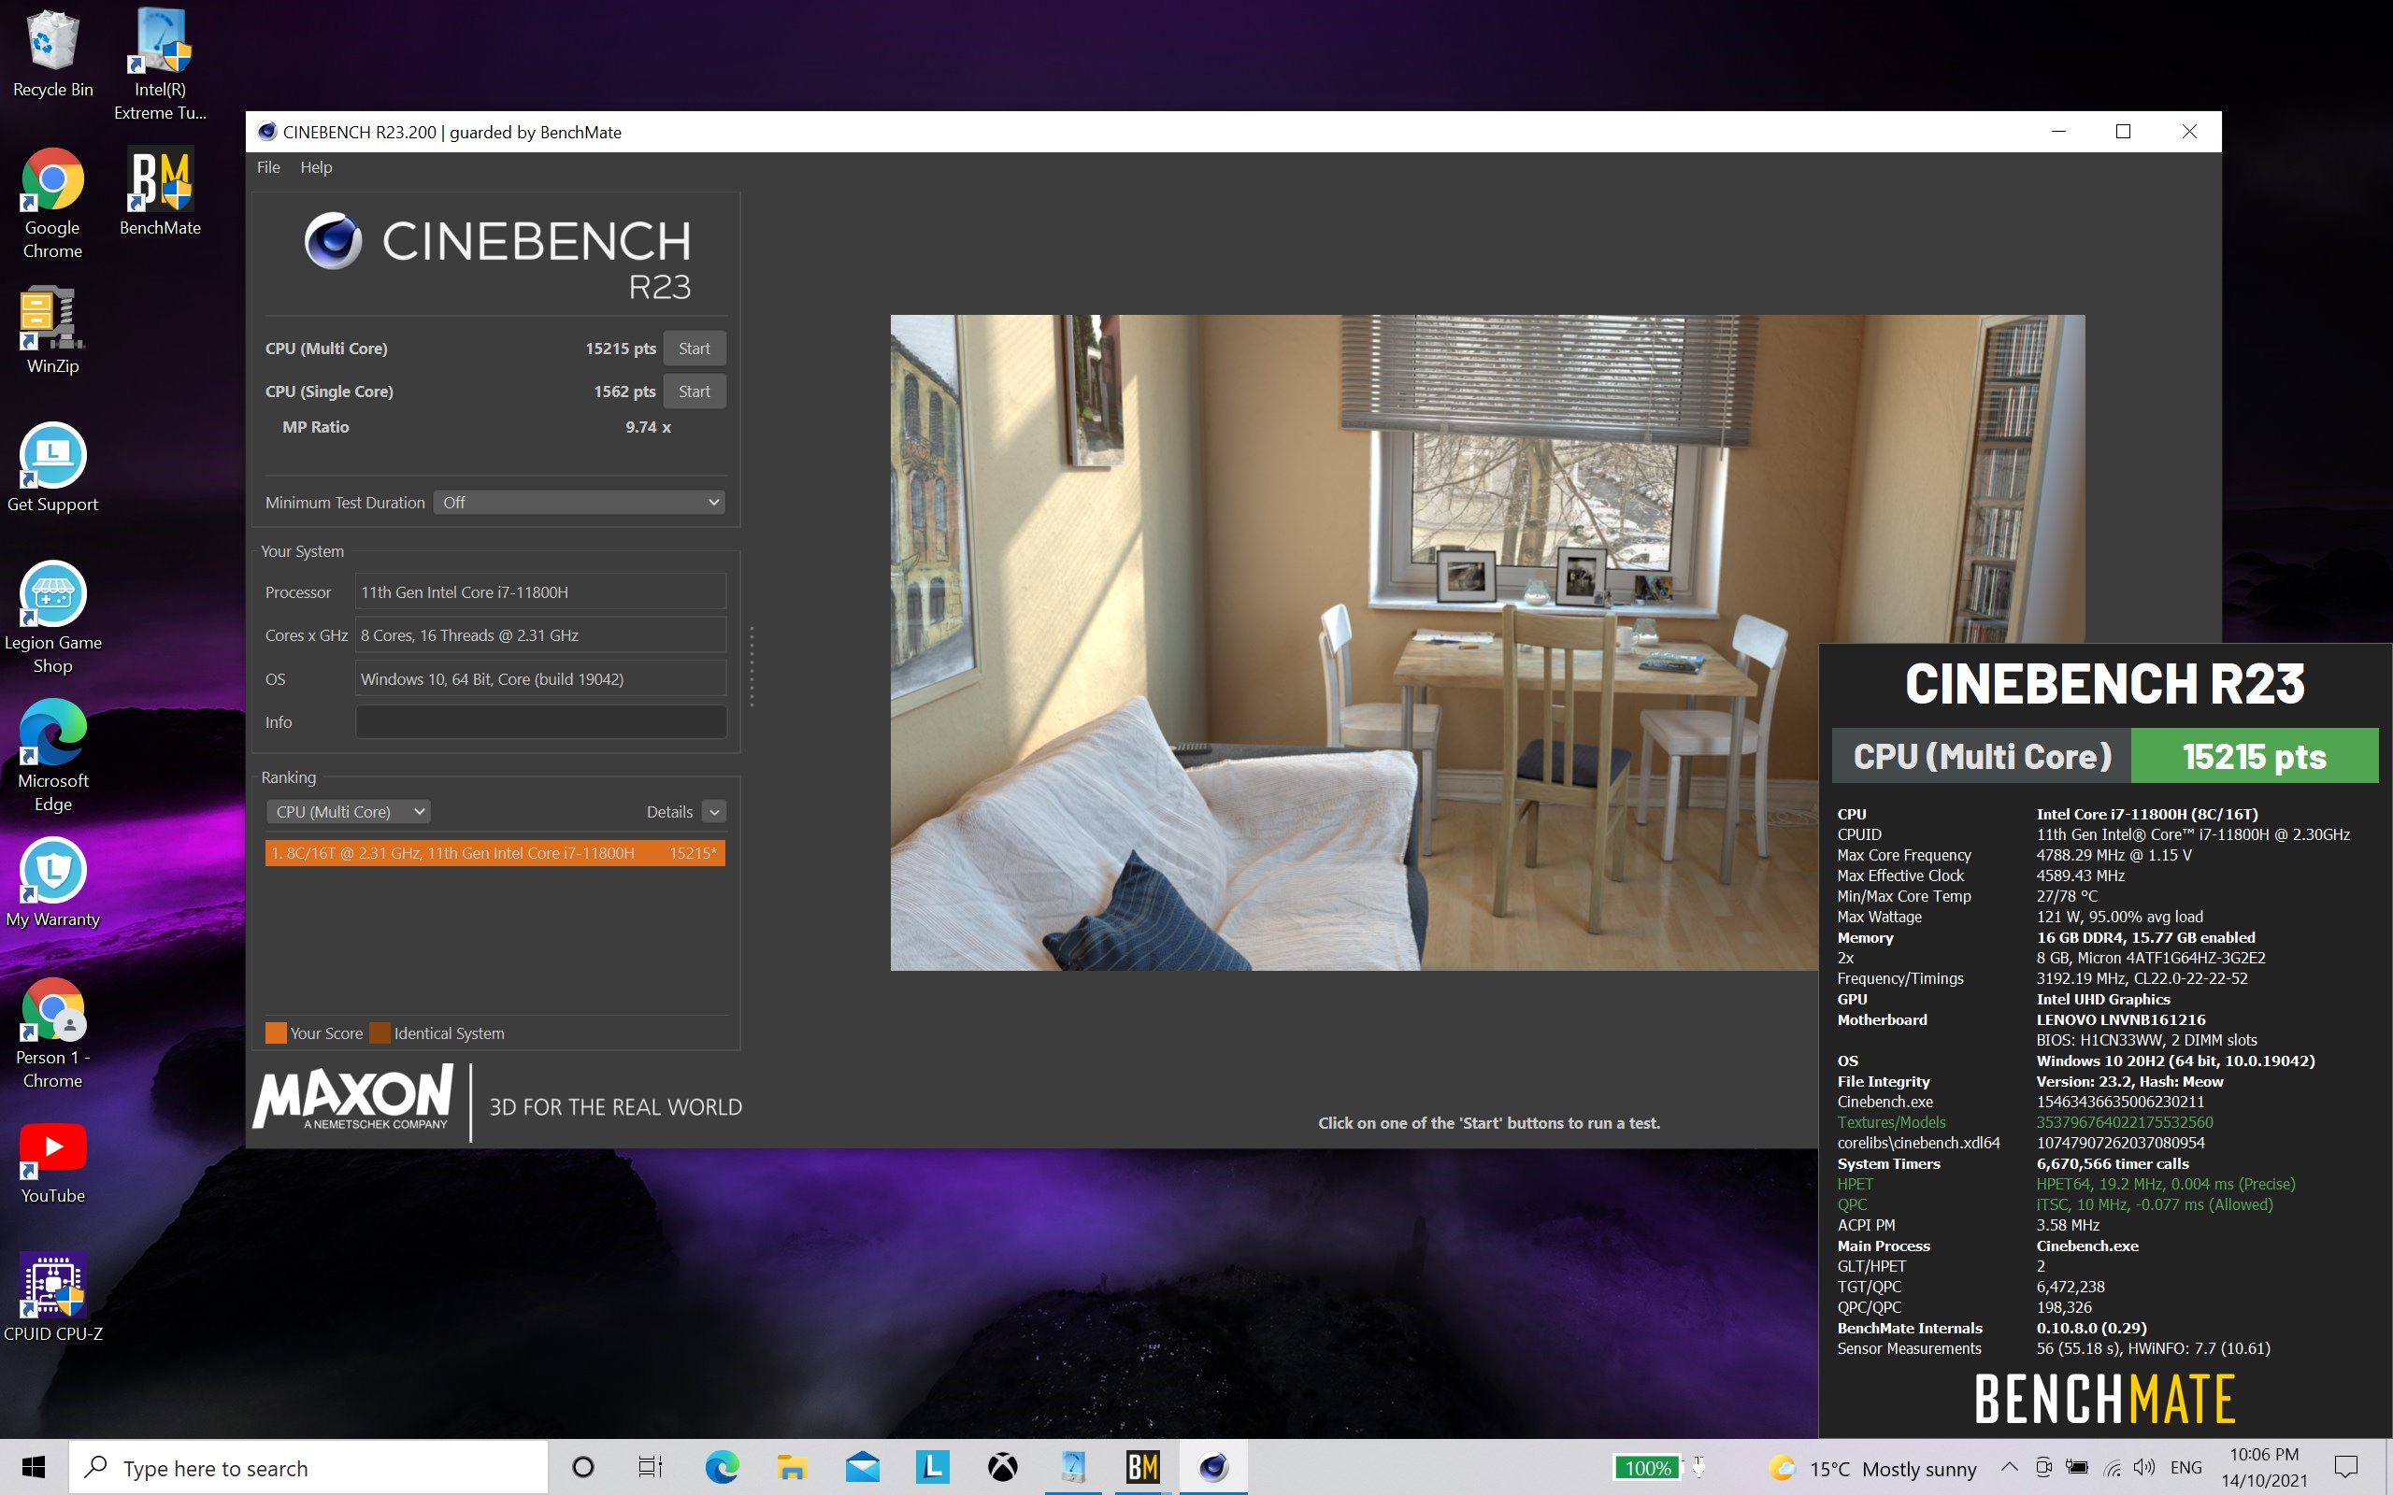The image size is (2393, 1495).
Task: Open the Mail app on taskbar
Action: point(862,1467)
